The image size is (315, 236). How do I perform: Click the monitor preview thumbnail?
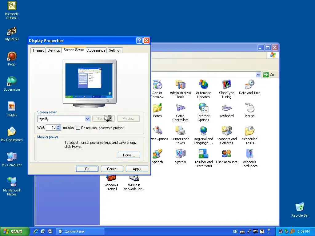[89, 83]
